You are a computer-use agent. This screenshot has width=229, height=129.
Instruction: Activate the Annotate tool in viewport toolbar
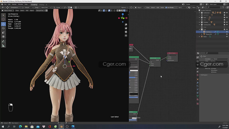(3, 41)
